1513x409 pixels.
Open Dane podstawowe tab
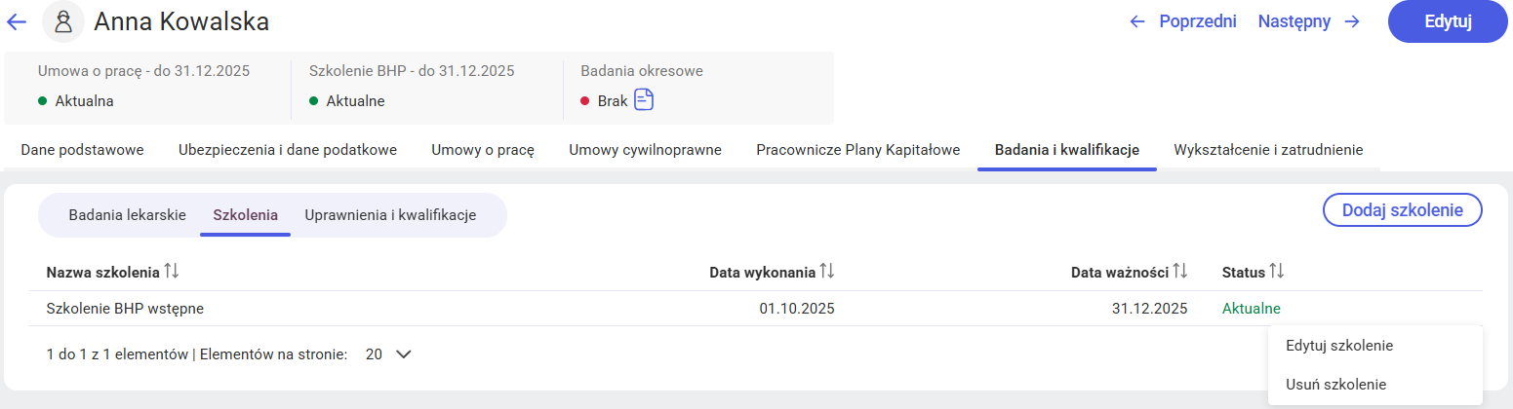[x=82, y=150]
